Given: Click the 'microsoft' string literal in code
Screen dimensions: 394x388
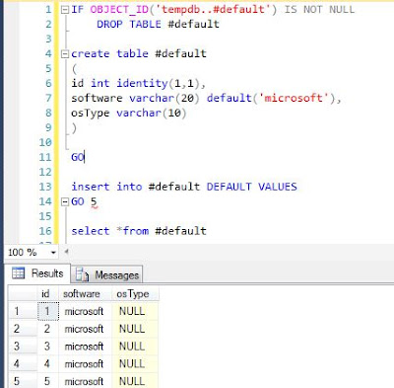Looking at the screenshot, I should coord(294,98).
